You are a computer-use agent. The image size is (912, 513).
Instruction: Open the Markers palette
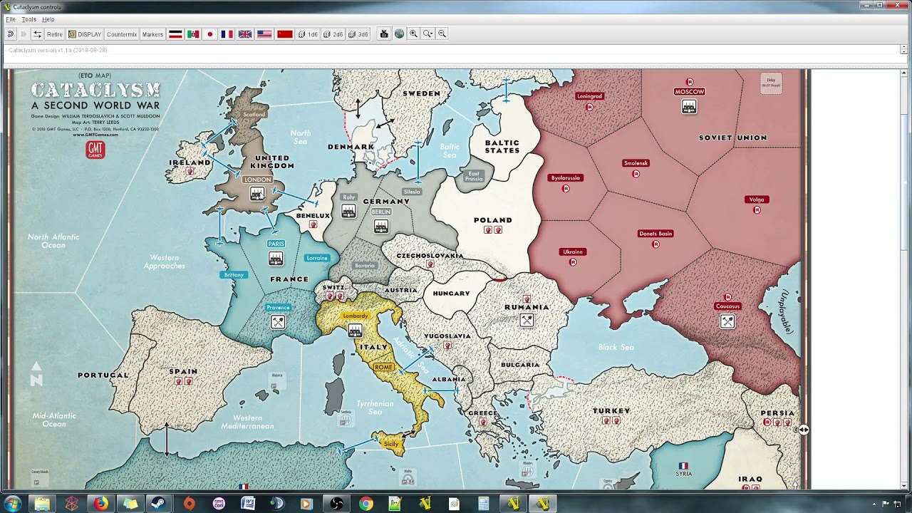pyautogui.click(x=152, y=34)
